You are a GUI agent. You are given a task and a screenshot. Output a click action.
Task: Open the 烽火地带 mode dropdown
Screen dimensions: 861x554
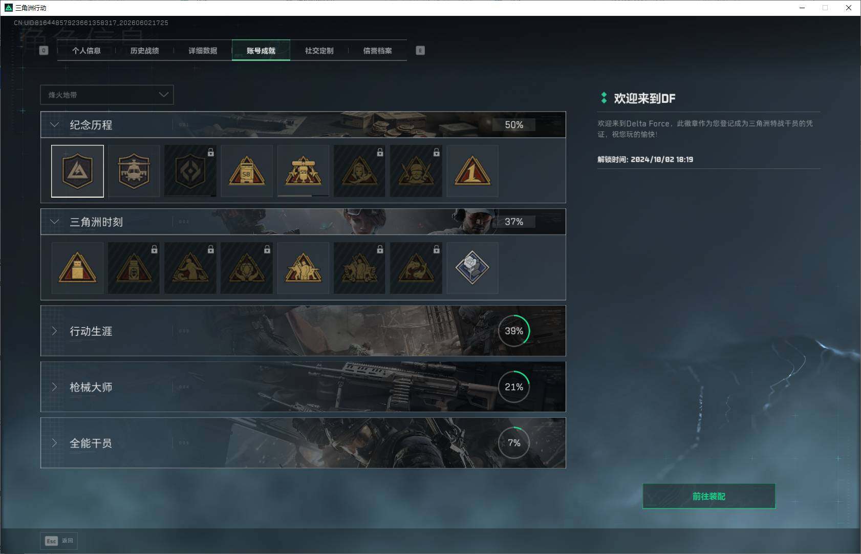tap(107, 95)
